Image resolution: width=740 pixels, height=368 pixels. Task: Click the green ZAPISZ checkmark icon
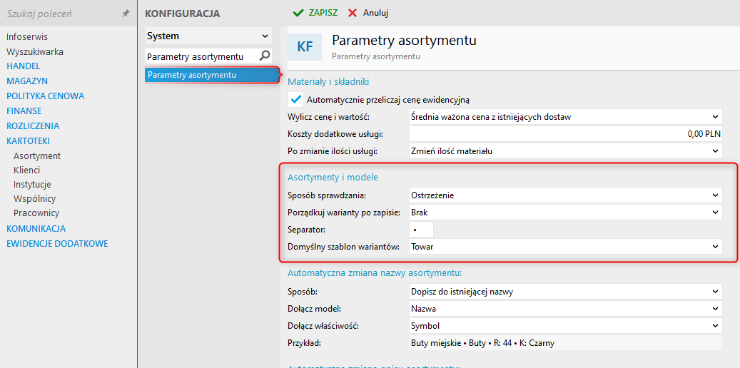point(298,13)
